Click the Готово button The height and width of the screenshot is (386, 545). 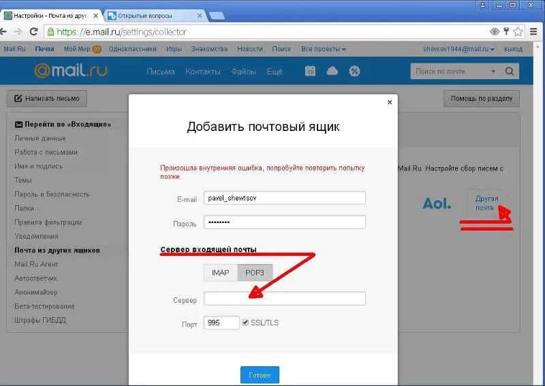260,375
